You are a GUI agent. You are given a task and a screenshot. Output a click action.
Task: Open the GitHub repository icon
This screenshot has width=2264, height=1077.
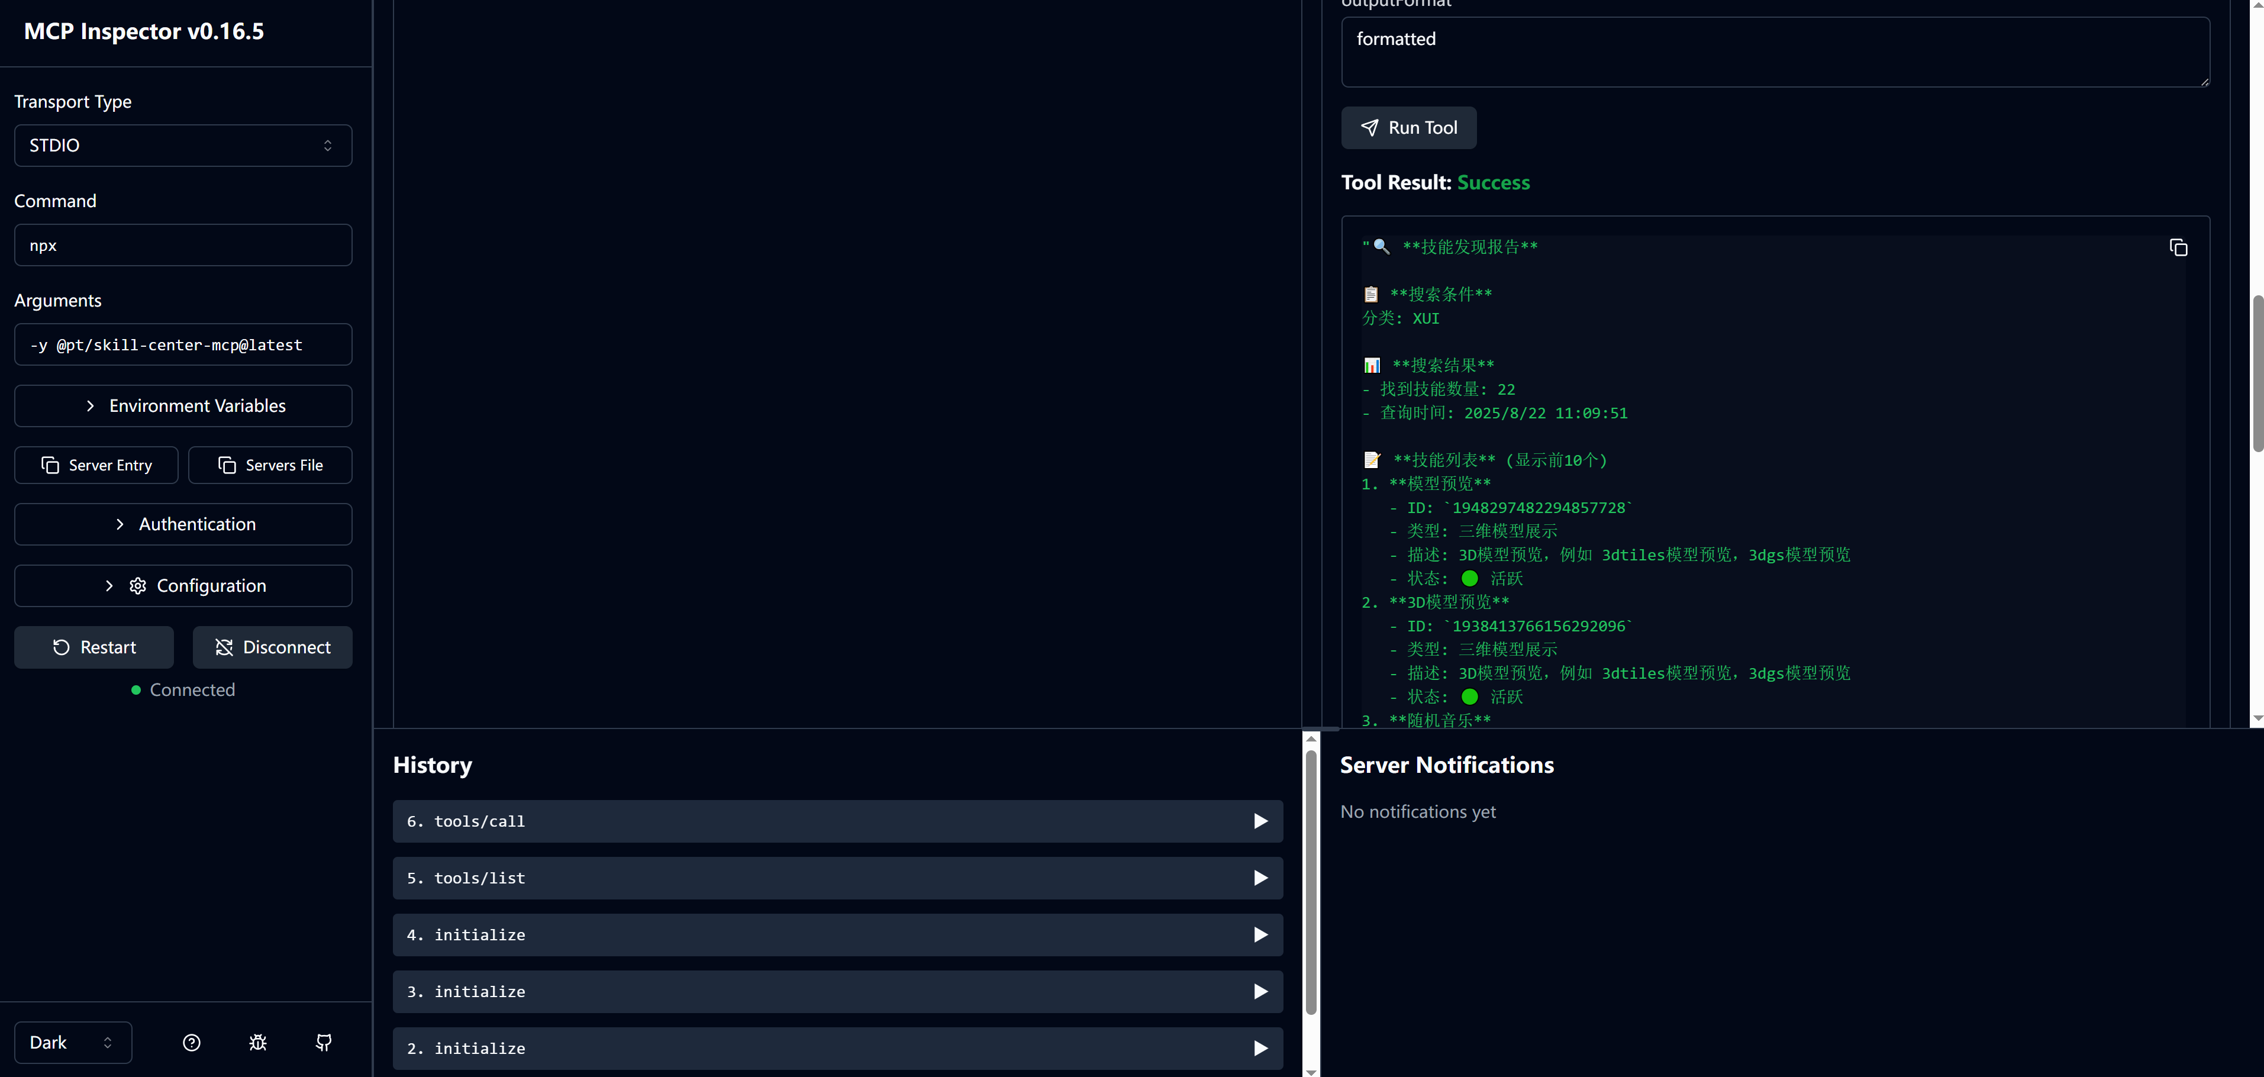point(324,1042)
